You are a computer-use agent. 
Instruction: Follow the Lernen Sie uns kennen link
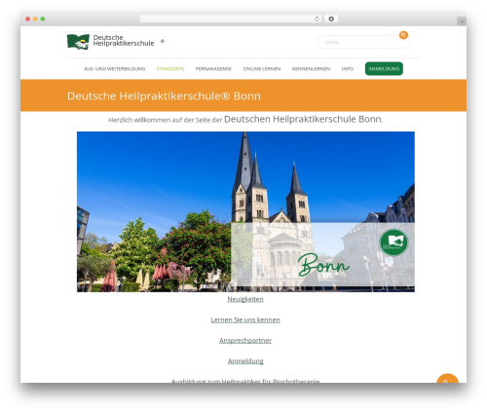tap(245, 319)
